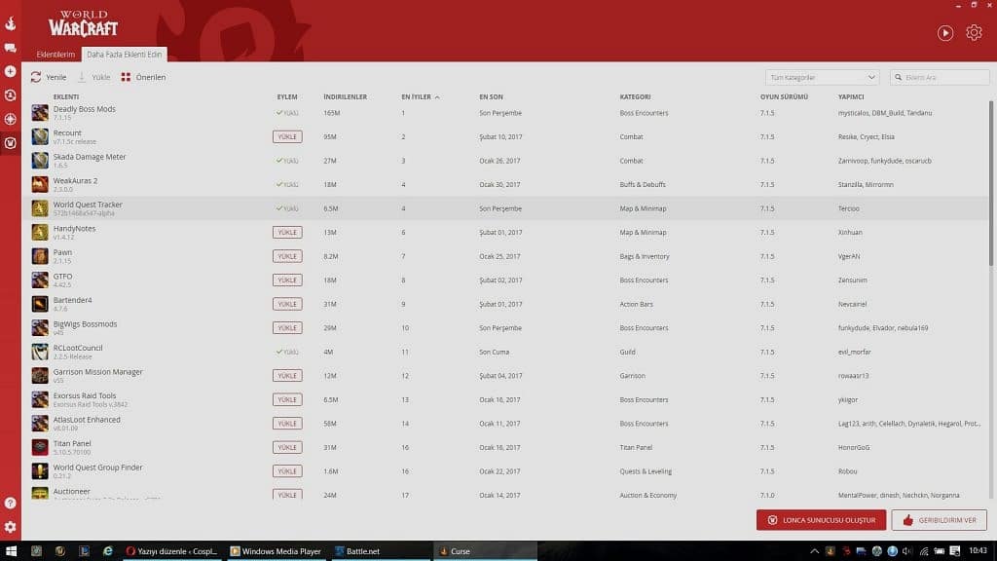The height and width of the screenshot is (561, 997).
Task: Select the Daha Fazla Eklenti Edin tab
Action: pyautogui.click(x=125, y=55)
